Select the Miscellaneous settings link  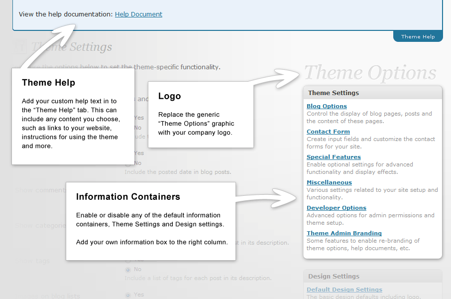329,182
